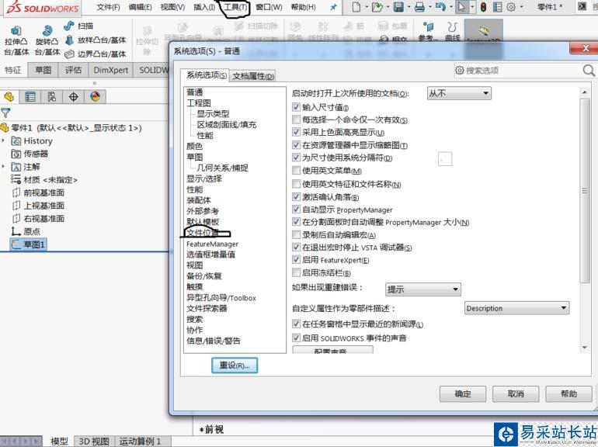Open the Options gear dropdown arrow

tap(521, 7)
